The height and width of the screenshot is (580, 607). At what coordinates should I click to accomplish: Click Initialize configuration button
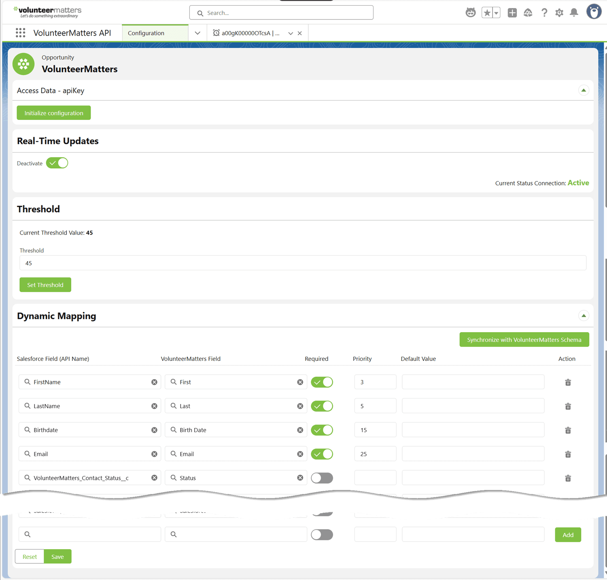(x=54, y=113)
